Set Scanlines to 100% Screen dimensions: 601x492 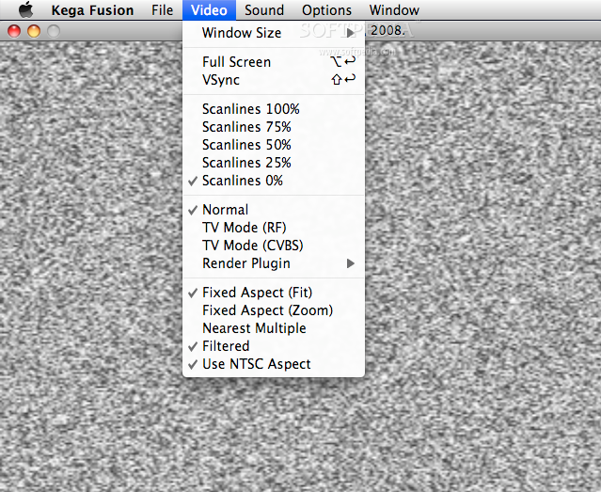[274, 109]
